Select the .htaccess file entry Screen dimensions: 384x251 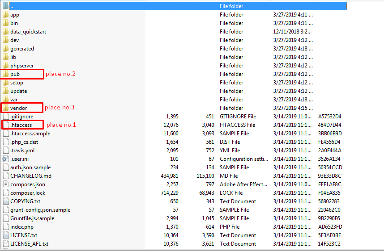21,125
